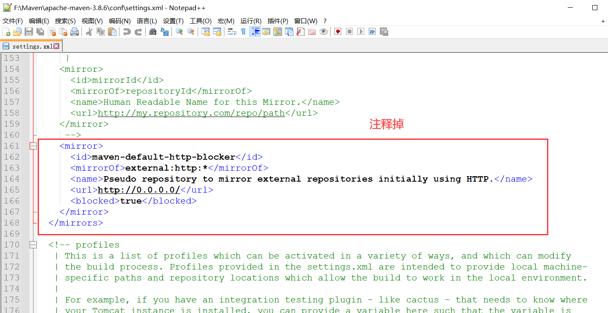Open the 设置(T) menu

click(x=173, y=21)
